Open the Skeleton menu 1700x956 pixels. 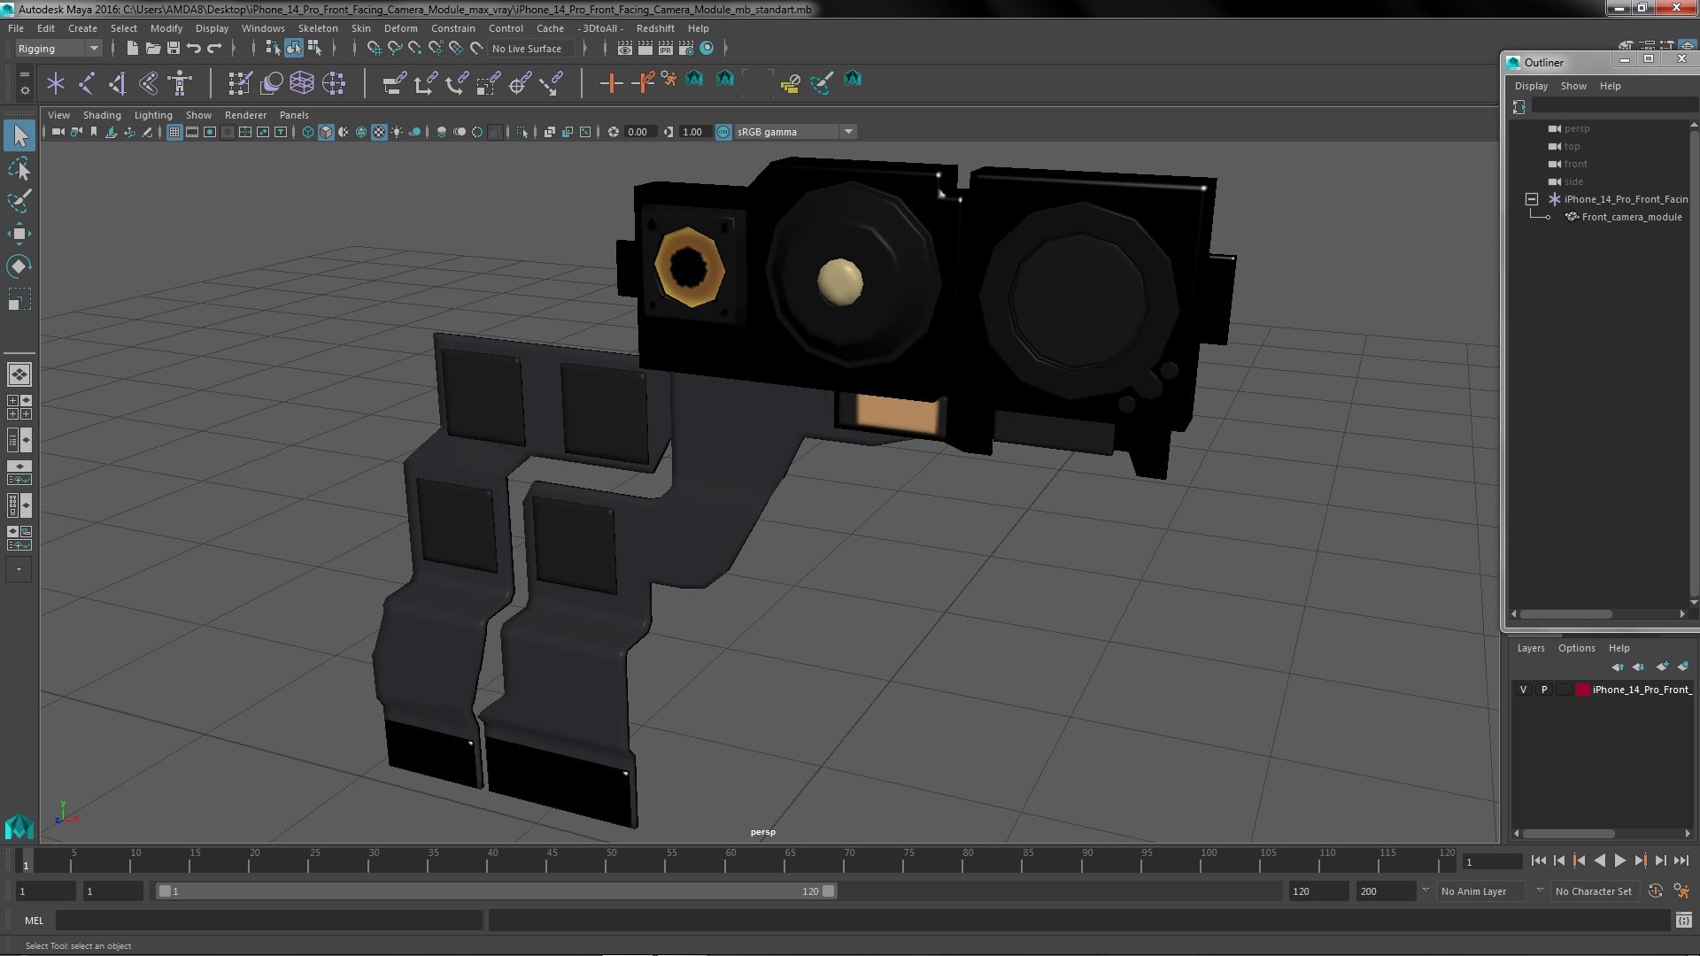click(317, 28)
